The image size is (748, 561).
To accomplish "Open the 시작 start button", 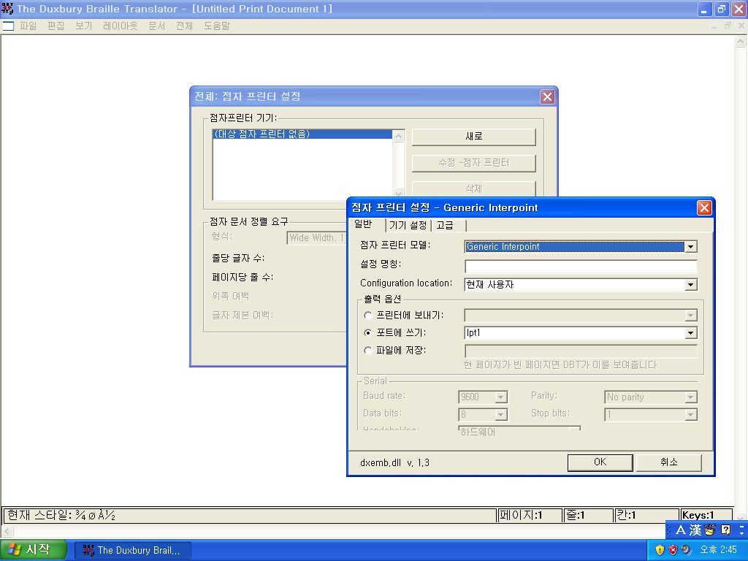I will click(32, 550).
